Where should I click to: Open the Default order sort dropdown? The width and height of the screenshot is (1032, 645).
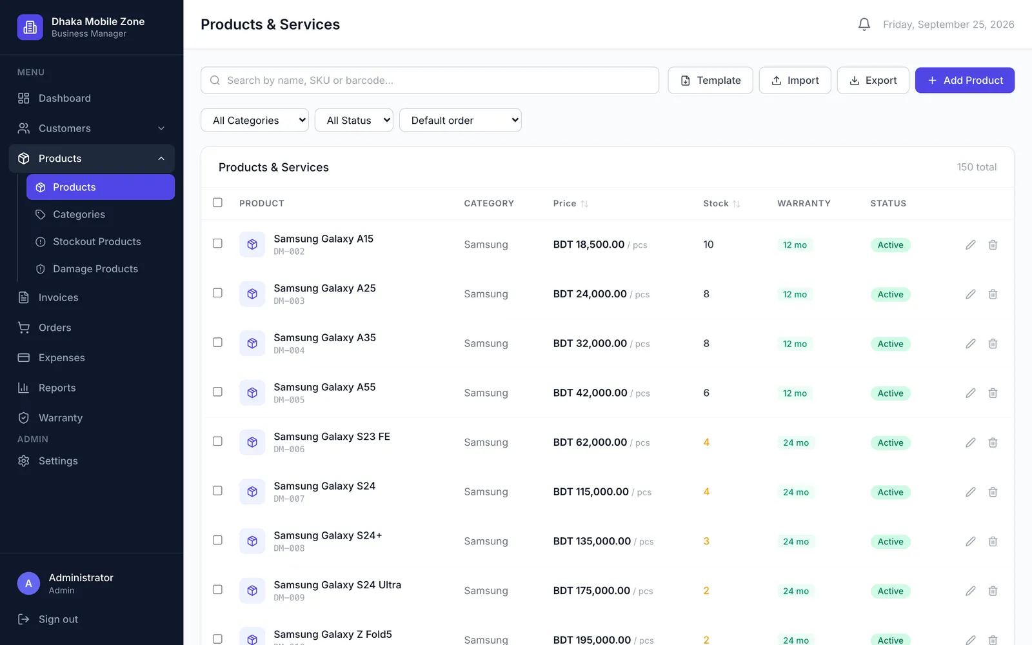coord(461,120)
